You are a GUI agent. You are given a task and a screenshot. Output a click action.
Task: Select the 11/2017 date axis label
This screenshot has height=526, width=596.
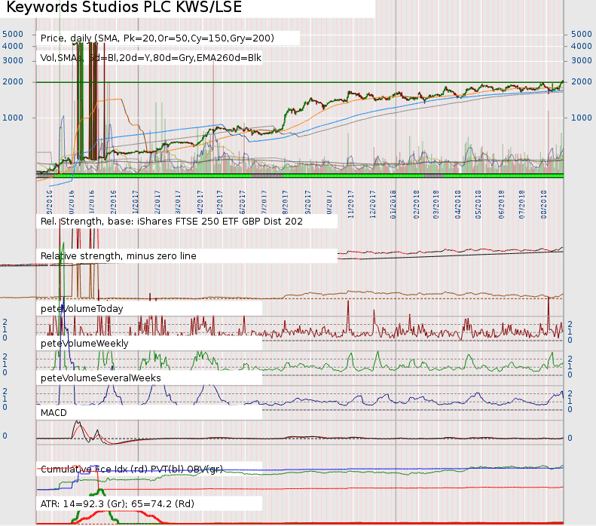click(350, 204)
